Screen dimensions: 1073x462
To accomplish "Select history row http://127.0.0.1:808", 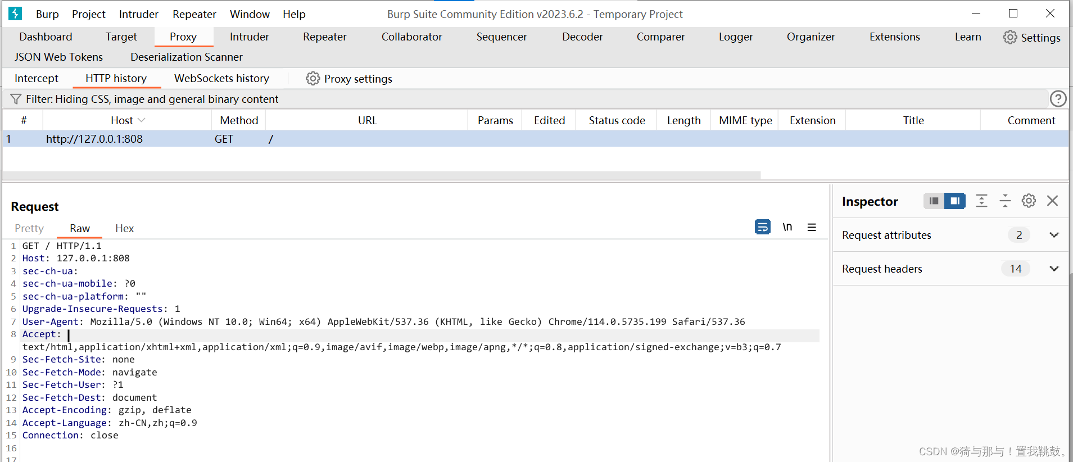I will [x=536, y=139].
